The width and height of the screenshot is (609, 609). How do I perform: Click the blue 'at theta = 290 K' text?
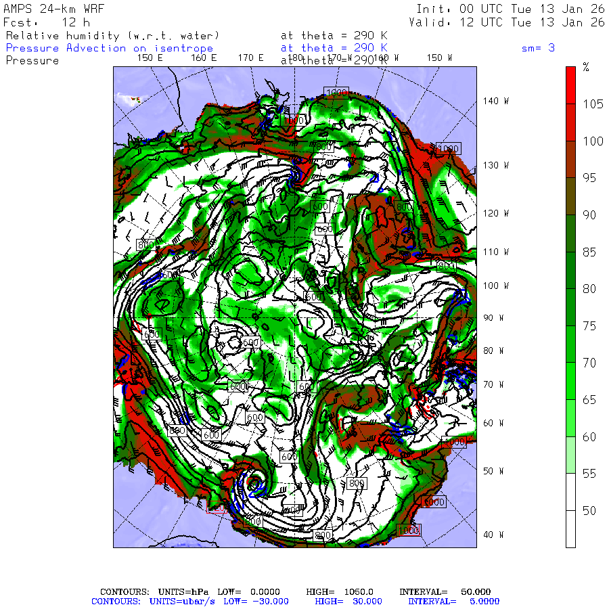click(x=334, y=48)
